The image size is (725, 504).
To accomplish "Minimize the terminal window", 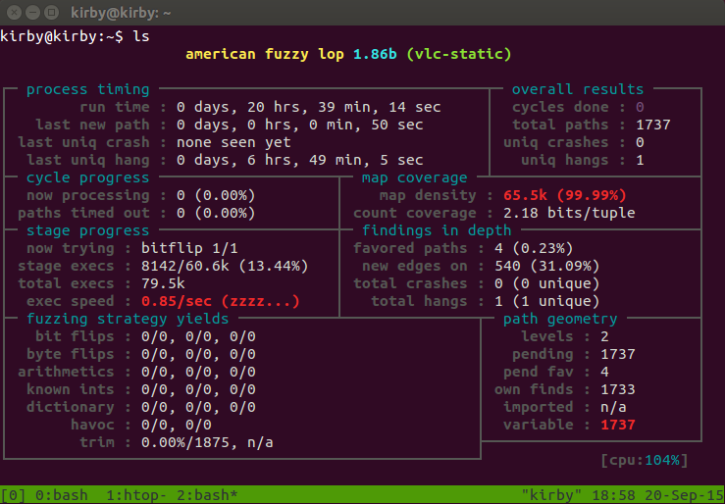I will pos(32,13).
